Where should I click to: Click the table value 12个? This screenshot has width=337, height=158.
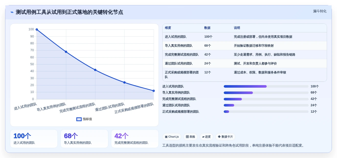click(x=208, y=72)
